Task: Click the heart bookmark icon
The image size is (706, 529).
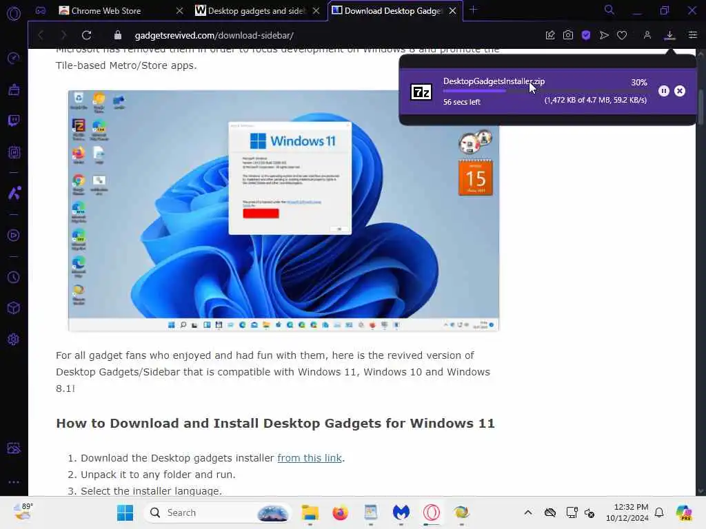Action: [x=622, y=35]
